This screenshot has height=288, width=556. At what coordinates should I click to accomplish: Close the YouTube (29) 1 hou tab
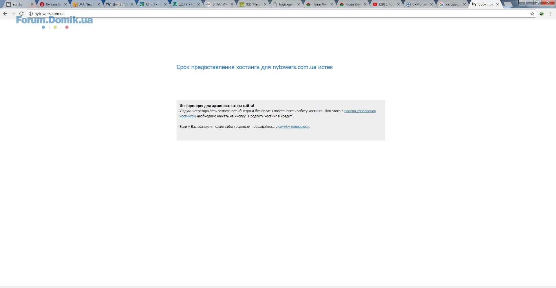click(398, 4)
